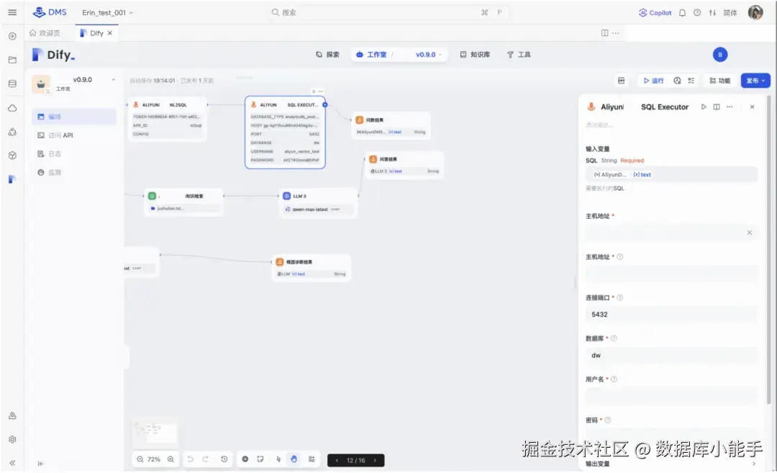Open 72% zoom level menu

pos(154,459)
